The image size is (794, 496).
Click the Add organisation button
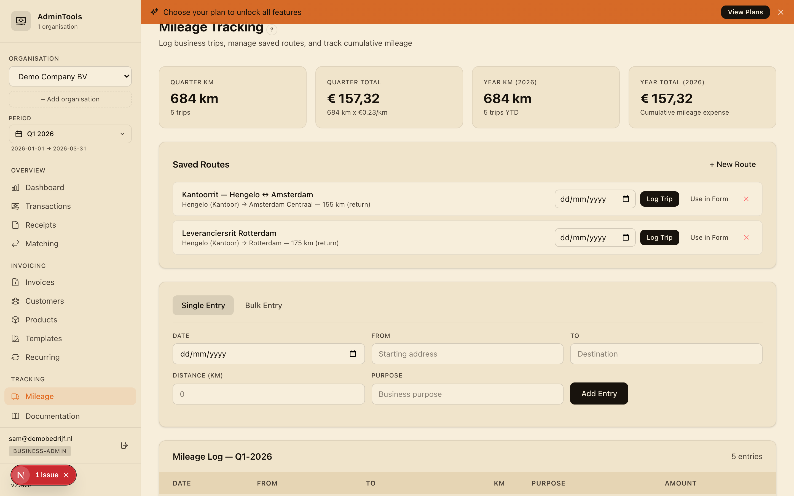[70, 99]
